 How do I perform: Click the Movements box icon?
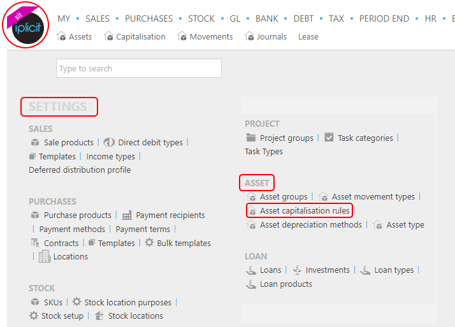[x=182, y=36]
